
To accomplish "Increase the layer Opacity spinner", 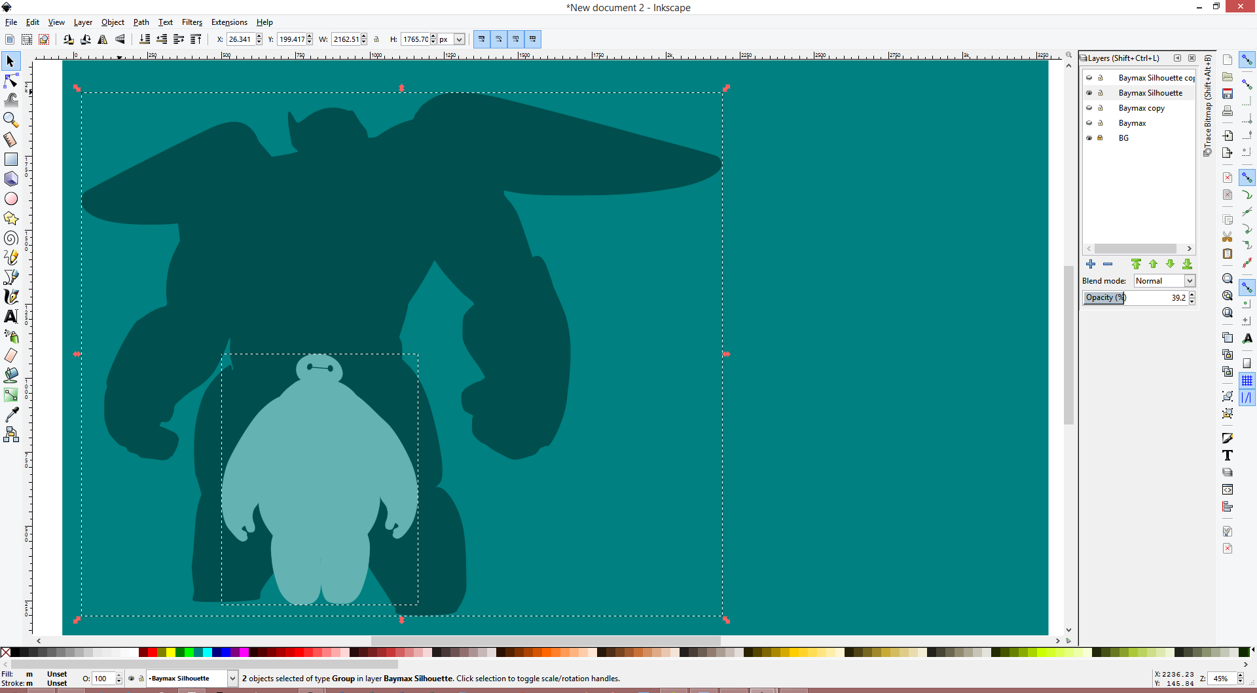I will click(1192, 294).
